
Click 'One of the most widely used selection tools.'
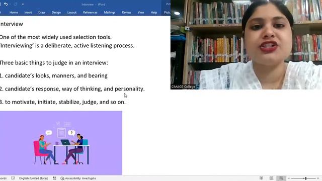56,37
